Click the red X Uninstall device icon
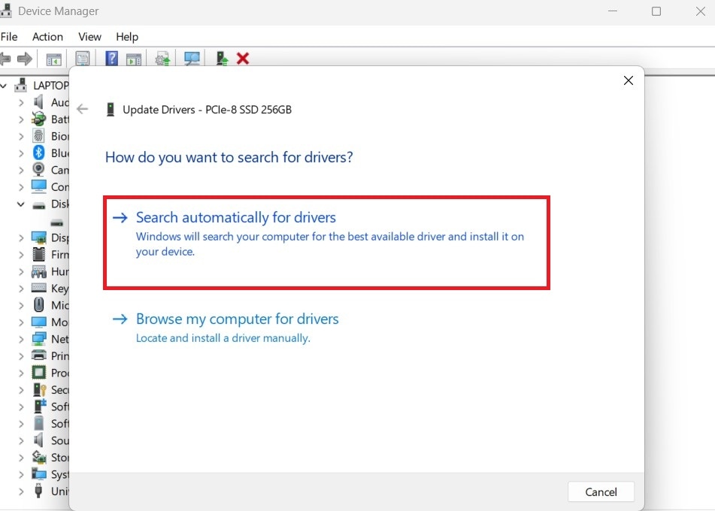Viewport: 715px width, 511px height. pyautogui.click(x=243, y=59)
